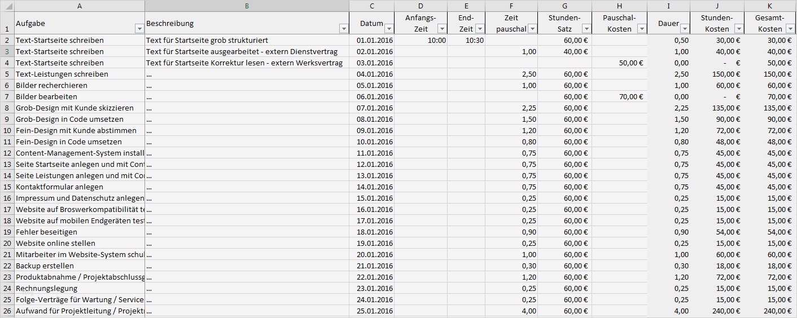Select column F header
This screenshot has width=797, height=318.
coord(511,6)
